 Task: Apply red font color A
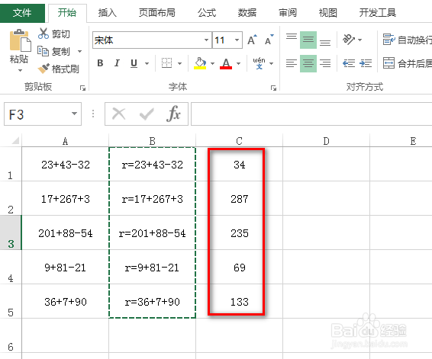(226, 63)
